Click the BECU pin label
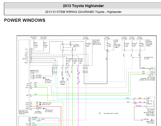 [26, 59]
